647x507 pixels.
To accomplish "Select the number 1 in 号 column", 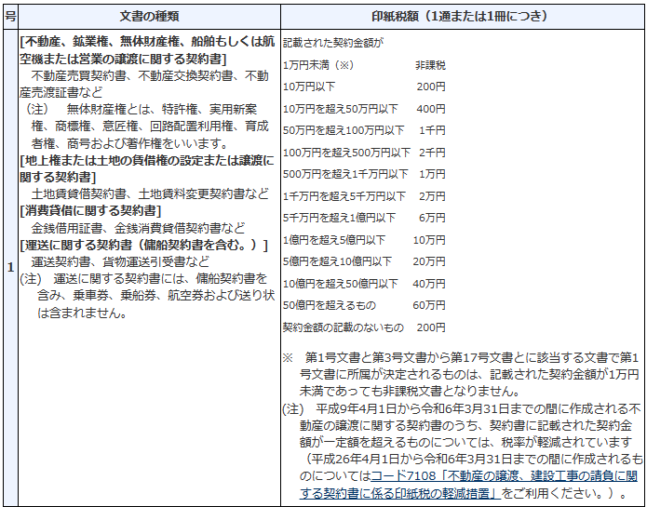I will (x=9, y=268).
